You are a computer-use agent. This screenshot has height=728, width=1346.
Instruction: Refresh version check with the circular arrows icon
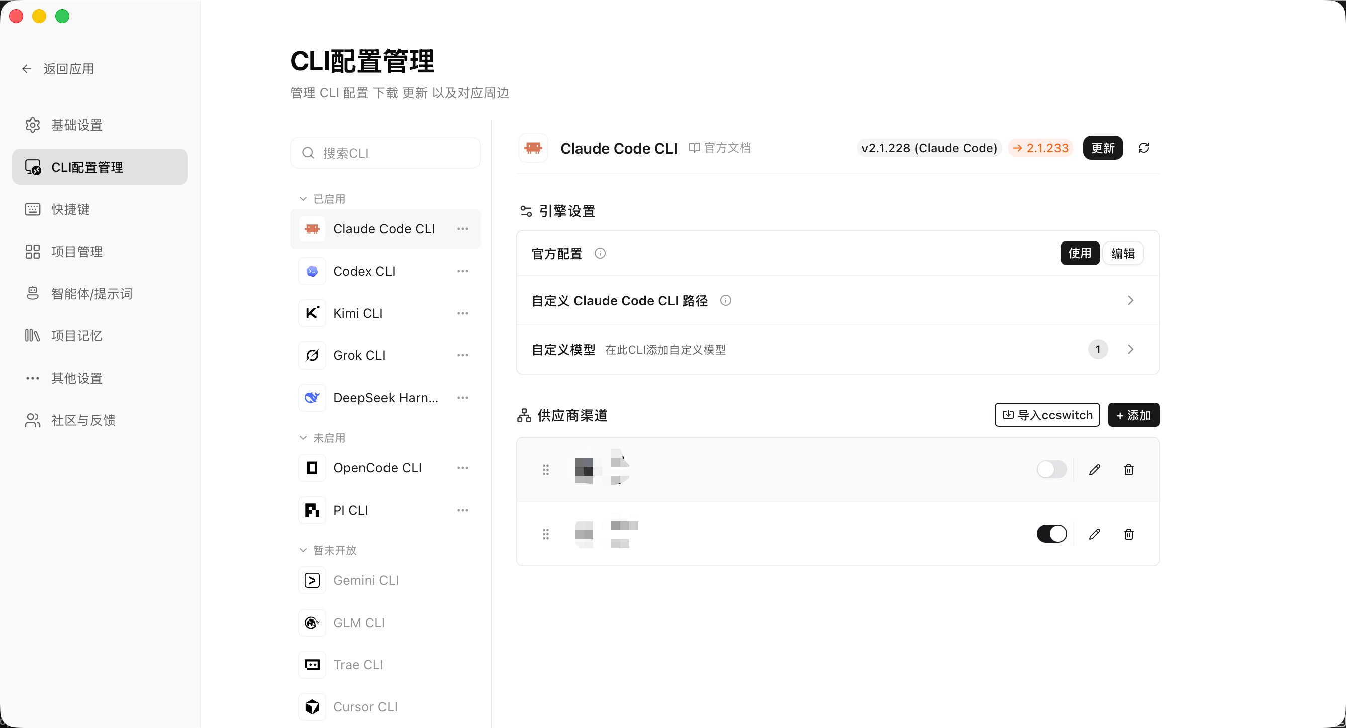tap(1144, 148)
